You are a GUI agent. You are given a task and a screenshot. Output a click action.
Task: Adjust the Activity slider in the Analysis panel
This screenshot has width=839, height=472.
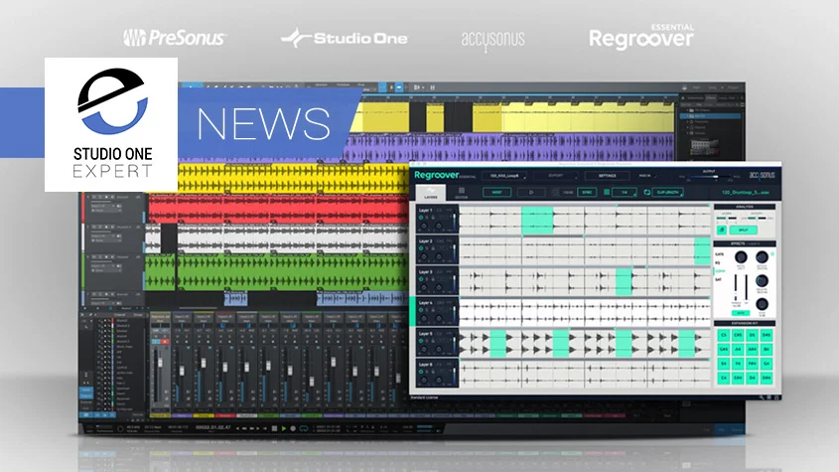tap(759, 218)
